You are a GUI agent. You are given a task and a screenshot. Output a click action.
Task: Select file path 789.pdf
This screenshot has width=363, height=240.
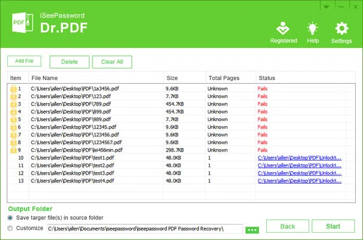click(x=71, y=104)
